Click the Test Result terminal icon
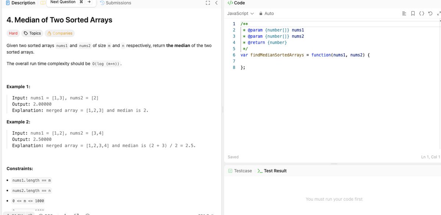The height and width of the screenshot is (215, 441). point(260,171)
